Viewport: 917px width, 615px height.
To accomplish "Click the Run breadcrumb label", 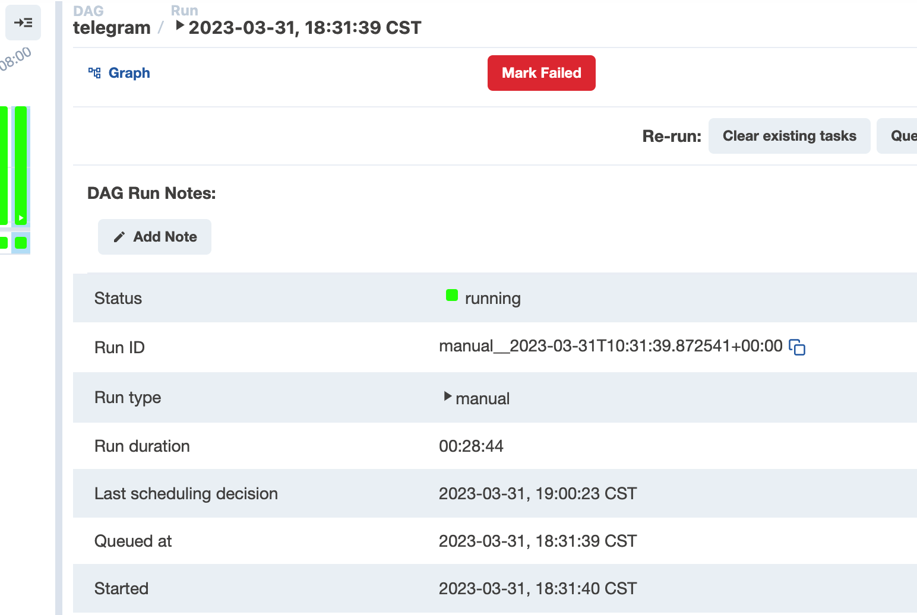I will pos(184,10).
